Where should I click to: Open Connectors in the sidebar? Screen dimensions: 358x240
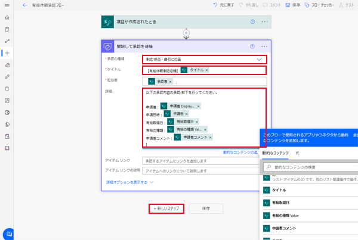[x=7, y=77]
